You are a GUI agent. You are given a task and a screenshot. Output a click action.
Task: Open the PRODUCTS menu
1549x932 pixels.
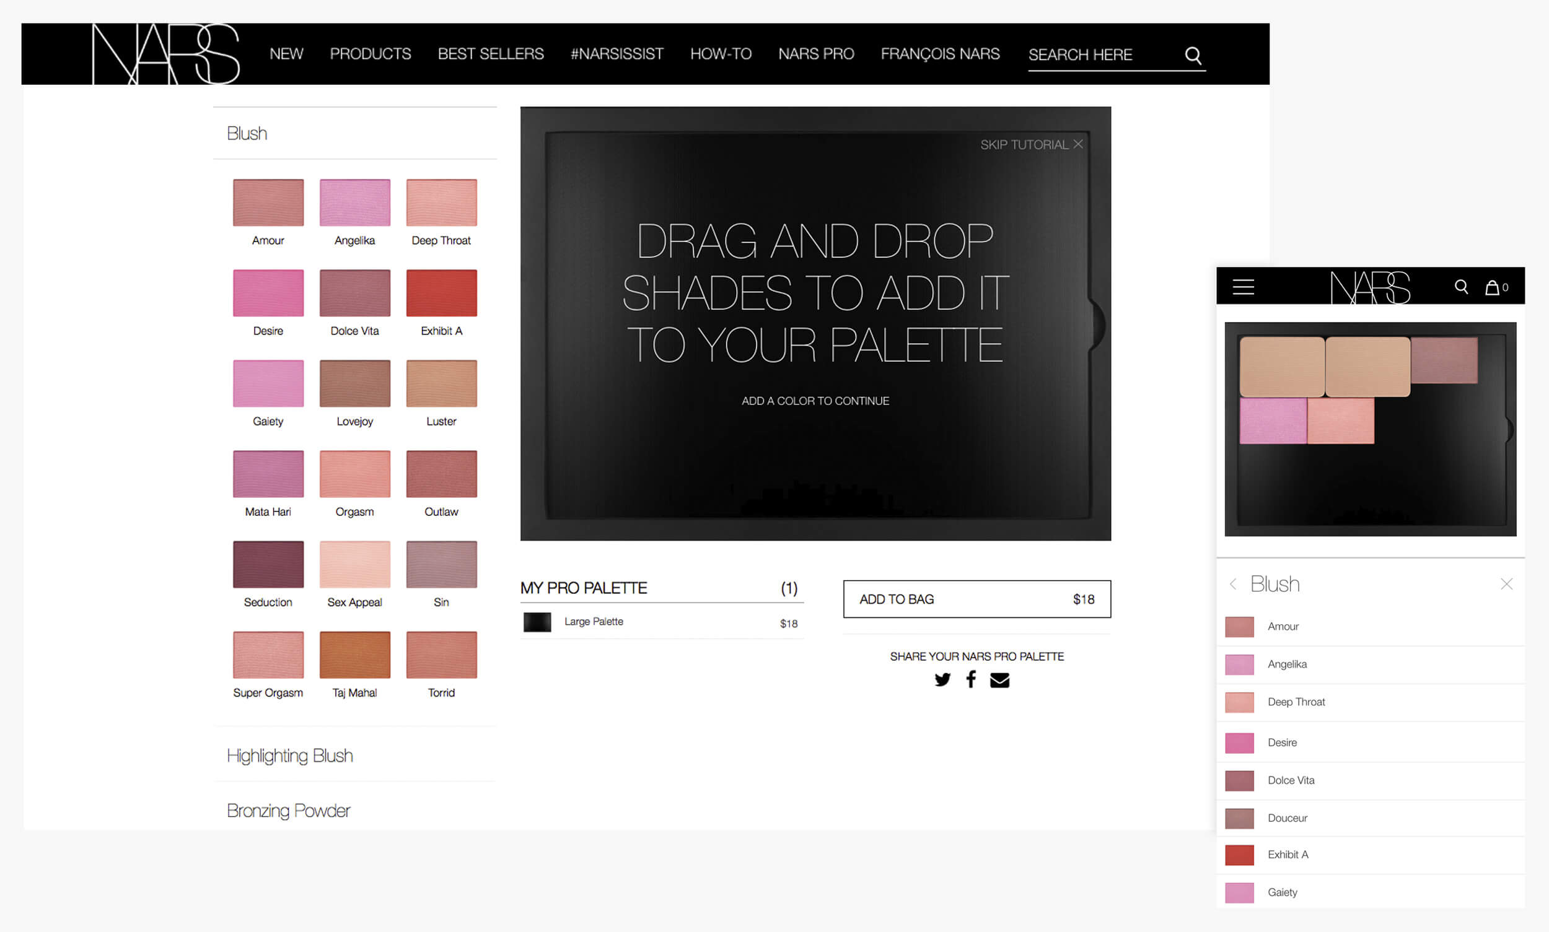(x=370, y=53)
